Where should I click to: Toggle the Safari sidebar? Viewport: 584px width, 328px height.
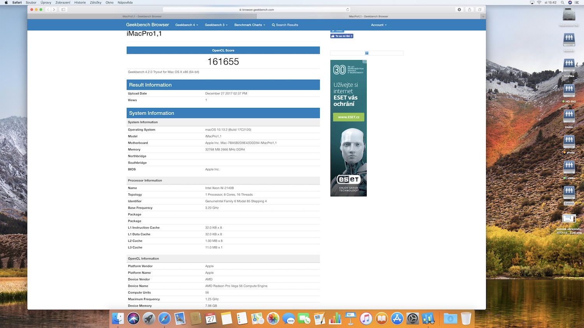(63, 9)
